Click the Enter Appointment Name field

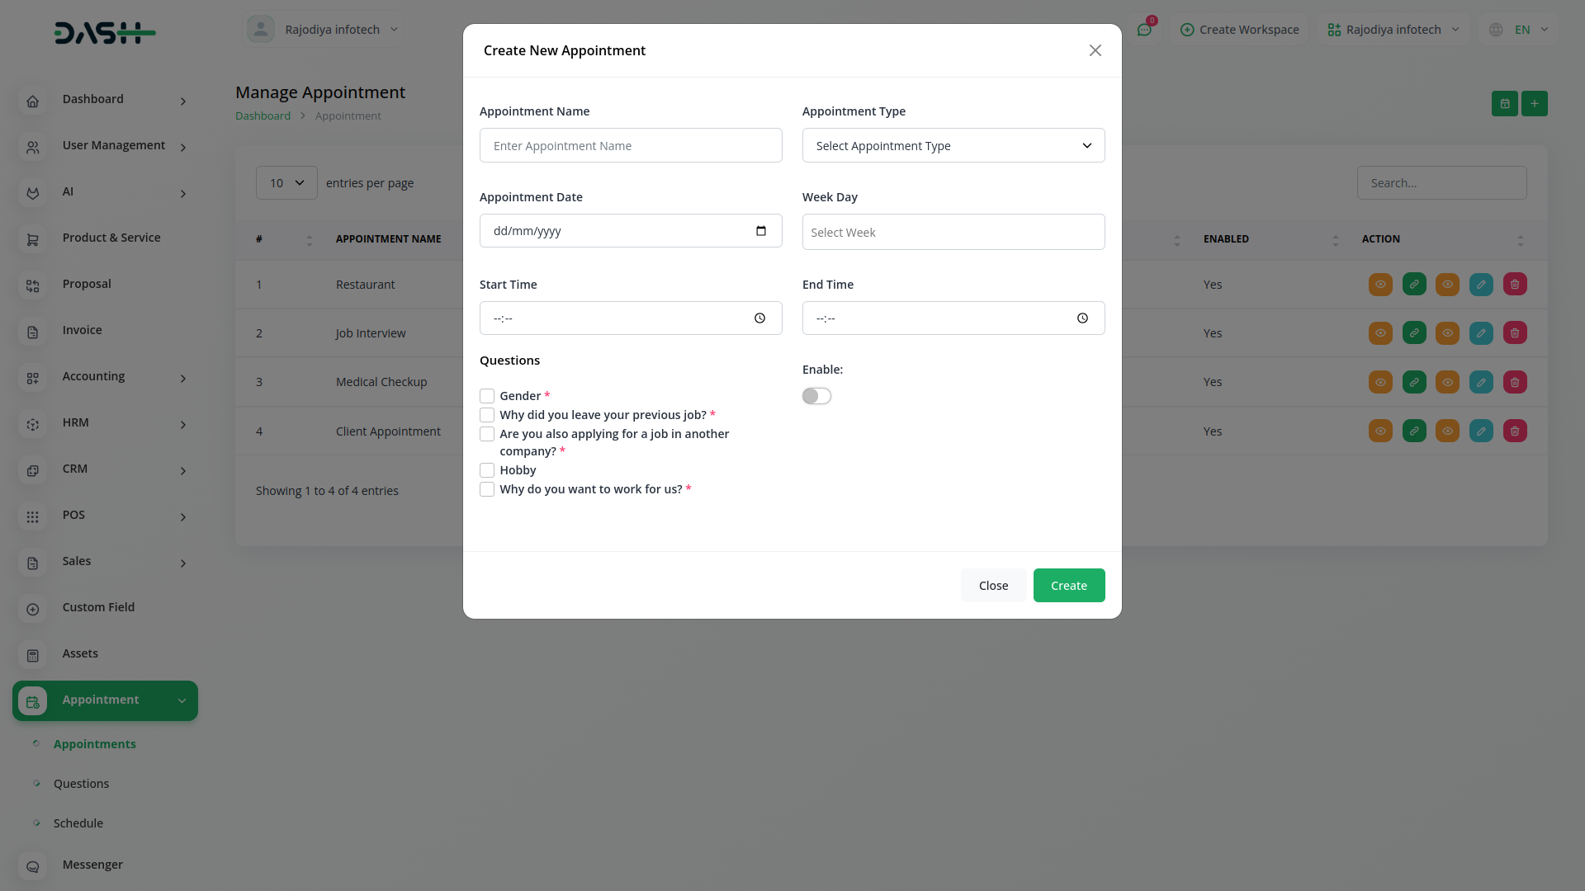[631, 146]
